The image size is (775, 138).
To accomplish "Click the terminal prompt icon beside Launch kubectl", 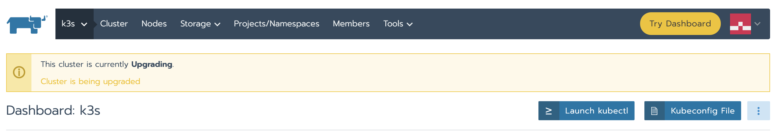I will [549, 111].
